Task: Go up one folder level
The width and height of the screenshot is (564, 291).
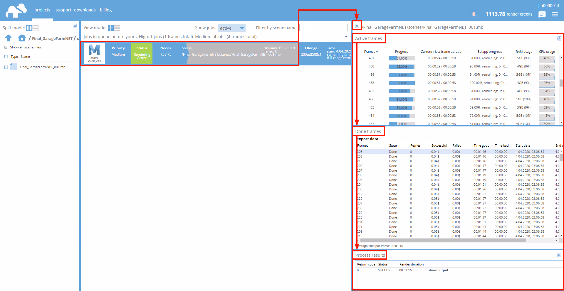Action: click(x=8, y=38)
